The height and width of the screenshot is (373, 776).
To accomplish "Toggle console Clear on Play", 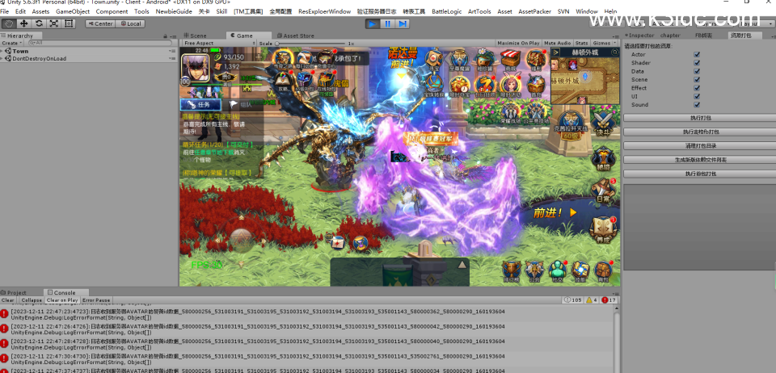I will (x=62, y=300).
